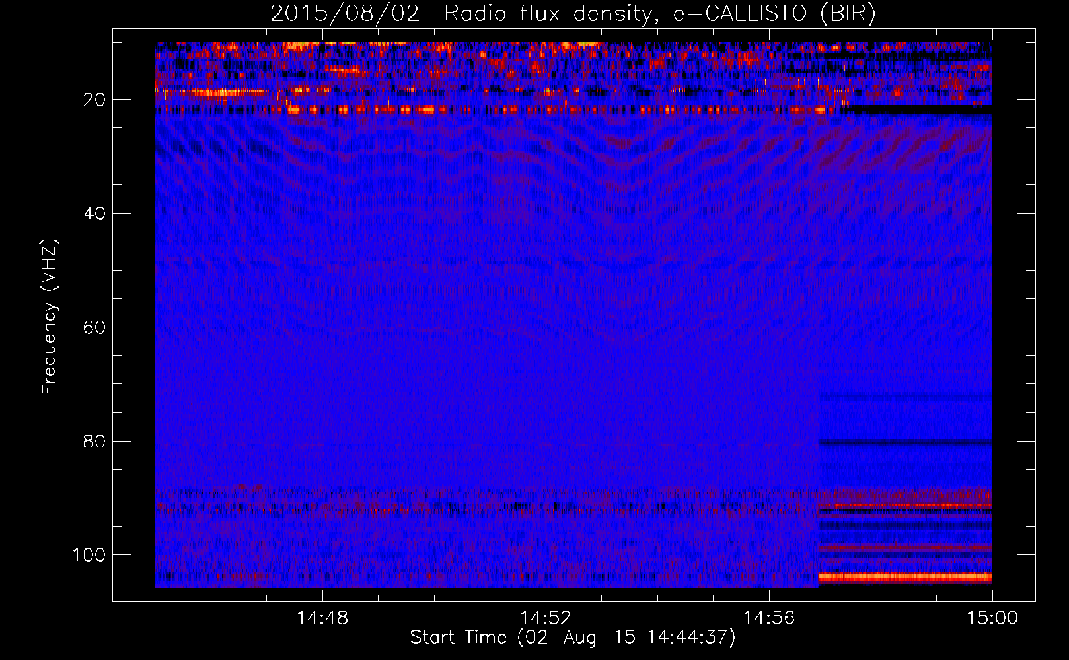Click the 14:56 time tick label
Image resolution: width=1069 pixels, height=660 pixels.
point(769,618)
